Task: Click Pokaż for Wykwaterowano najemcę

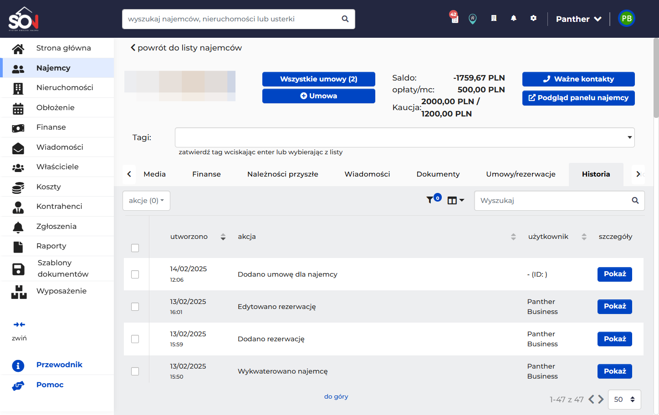Action: pos(615,371)
